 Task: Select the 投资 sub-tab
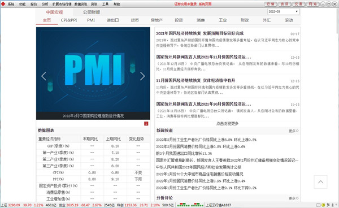coord(179,20)
